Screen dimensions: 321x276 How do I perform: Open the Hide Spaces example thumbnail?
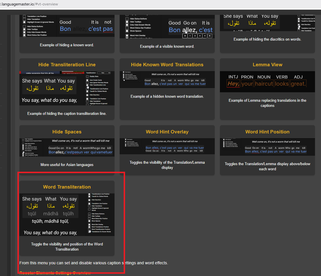67,147
